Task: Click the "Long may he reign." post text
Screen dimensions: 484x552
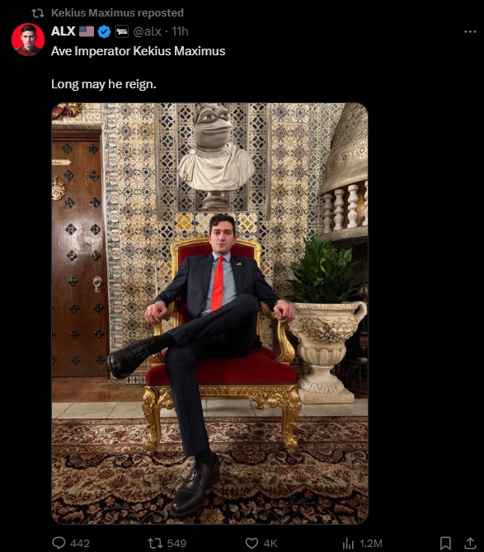Action: click(104, 84)
